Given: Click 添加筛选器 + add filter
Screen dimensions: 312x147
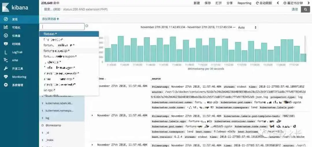Looking at the screenshot, I should [x=50, y=19].
